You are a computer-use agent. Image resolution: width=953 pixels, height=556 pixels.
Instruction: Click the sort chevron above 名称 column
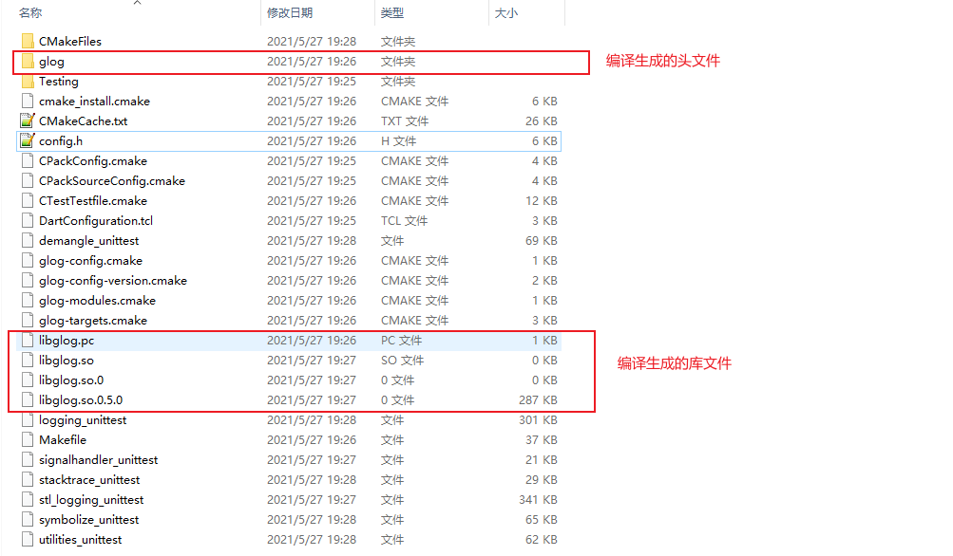tap(137, 5)
